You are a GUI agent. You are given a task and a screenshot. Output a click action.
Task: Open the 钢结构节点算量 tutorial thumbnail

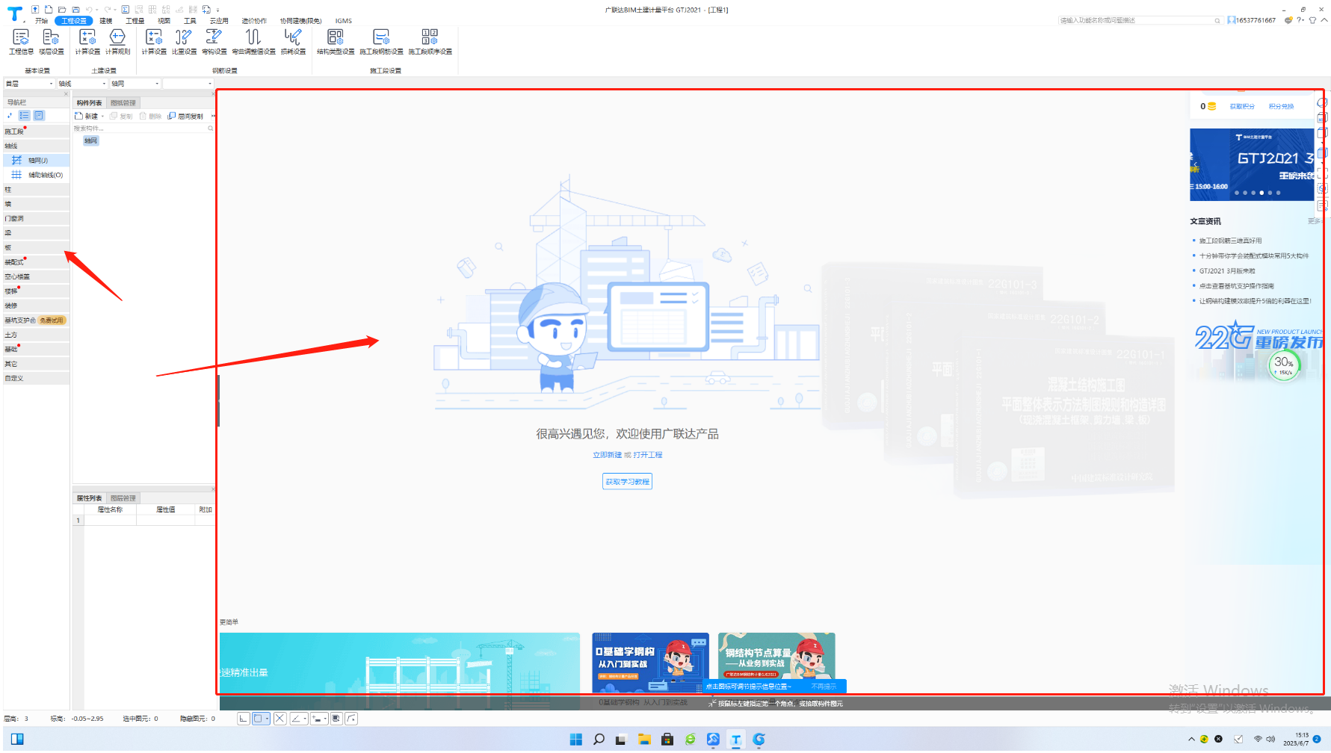point(776,663)
